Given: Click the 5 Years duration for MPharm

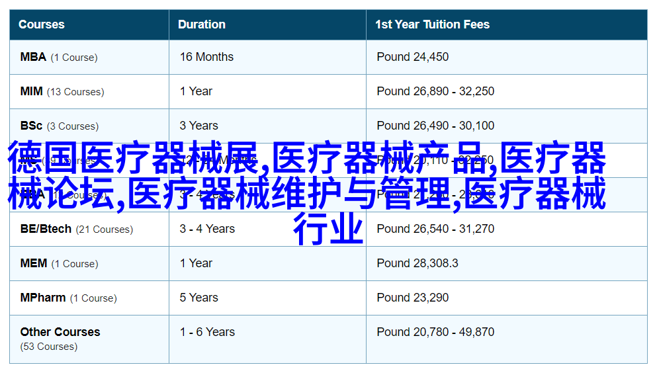Looking at the screenshot, I should point(198,298).
